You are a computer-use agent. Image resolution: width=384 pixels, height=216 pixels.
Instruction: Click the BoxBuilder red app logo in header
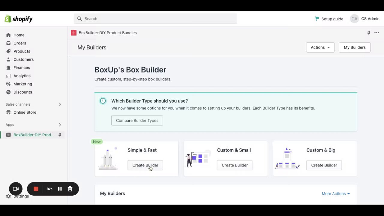(x=73, y=33)
